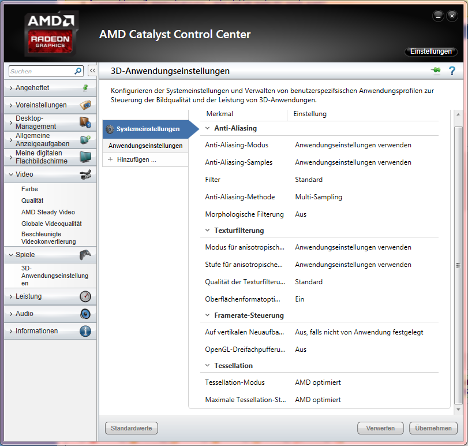Click the Meine digitalen Flachbildschirme monitor icon
This screenshot has height=446, width=468.
pyautogui.click(x=85, y=157)
